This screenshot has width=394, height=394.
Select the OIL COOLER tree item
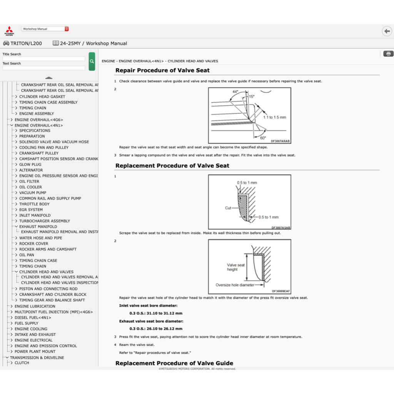click(30, 187)
